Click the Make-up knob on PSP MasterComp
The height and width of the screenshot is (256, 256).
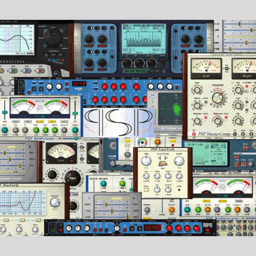[x=218, y=121]
